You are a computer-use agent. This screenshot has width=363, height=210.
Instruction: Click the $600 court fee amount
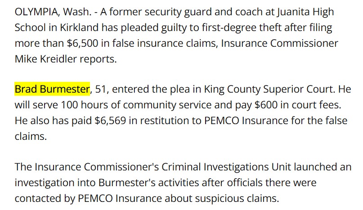point(266,105)
